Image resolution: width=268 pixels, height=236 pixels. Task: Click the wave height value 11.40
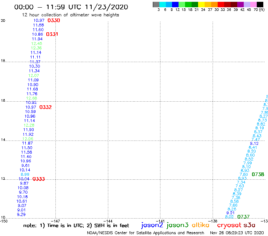tap(26, 156)
